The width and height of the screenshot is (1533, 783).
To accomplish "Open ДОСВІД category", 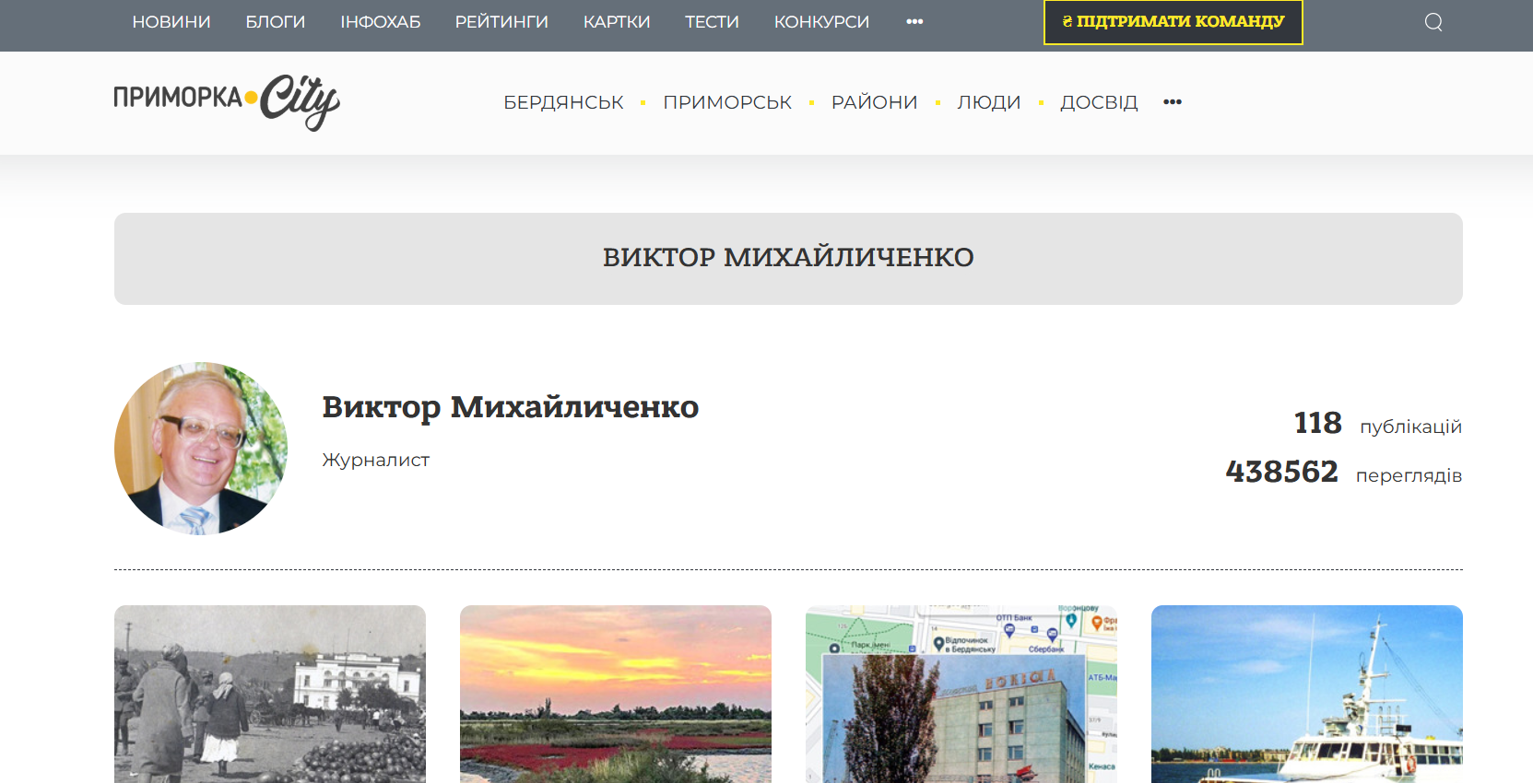I will 1099,102.
